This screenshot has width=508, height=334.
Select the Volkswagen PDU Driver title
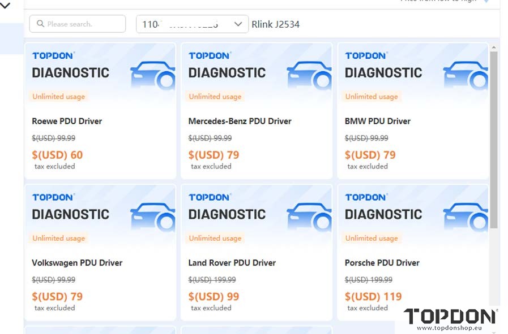pos(77,263)
